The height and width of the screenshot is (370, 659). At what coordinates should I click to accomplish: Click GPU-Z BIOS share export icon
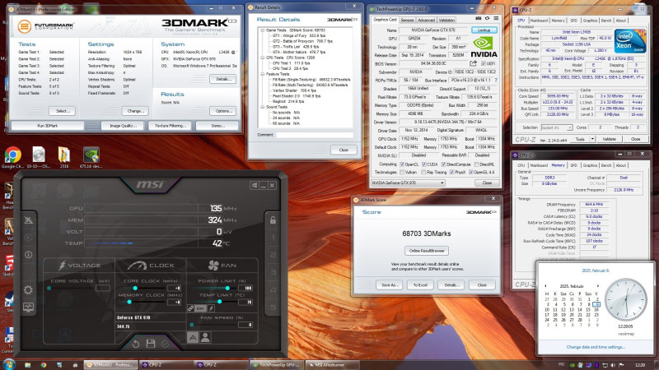[x=473, y=63]
